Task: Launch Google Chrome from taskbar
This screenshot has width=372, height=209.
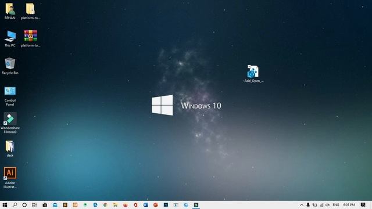Action: point(105,205)
